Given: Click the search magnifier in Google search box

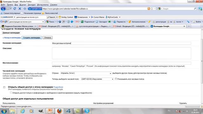Looking at the screenshot, I should [x=195, y=9].
